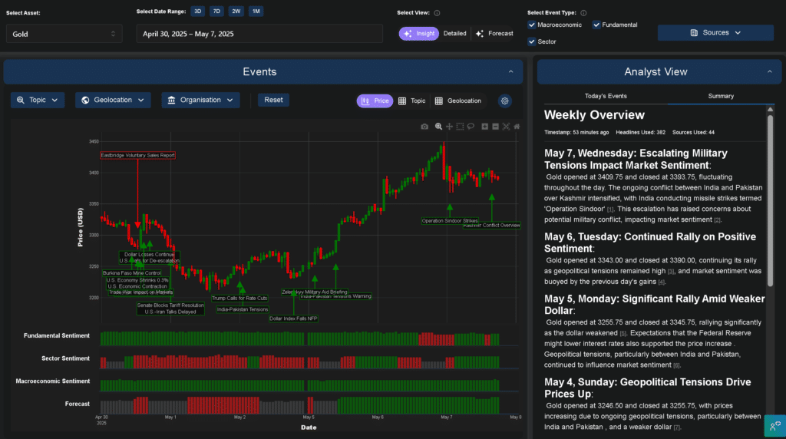Click Dollar Index Falls NFP event label
This screenshot has width=786, height=439.
(293, 319)
